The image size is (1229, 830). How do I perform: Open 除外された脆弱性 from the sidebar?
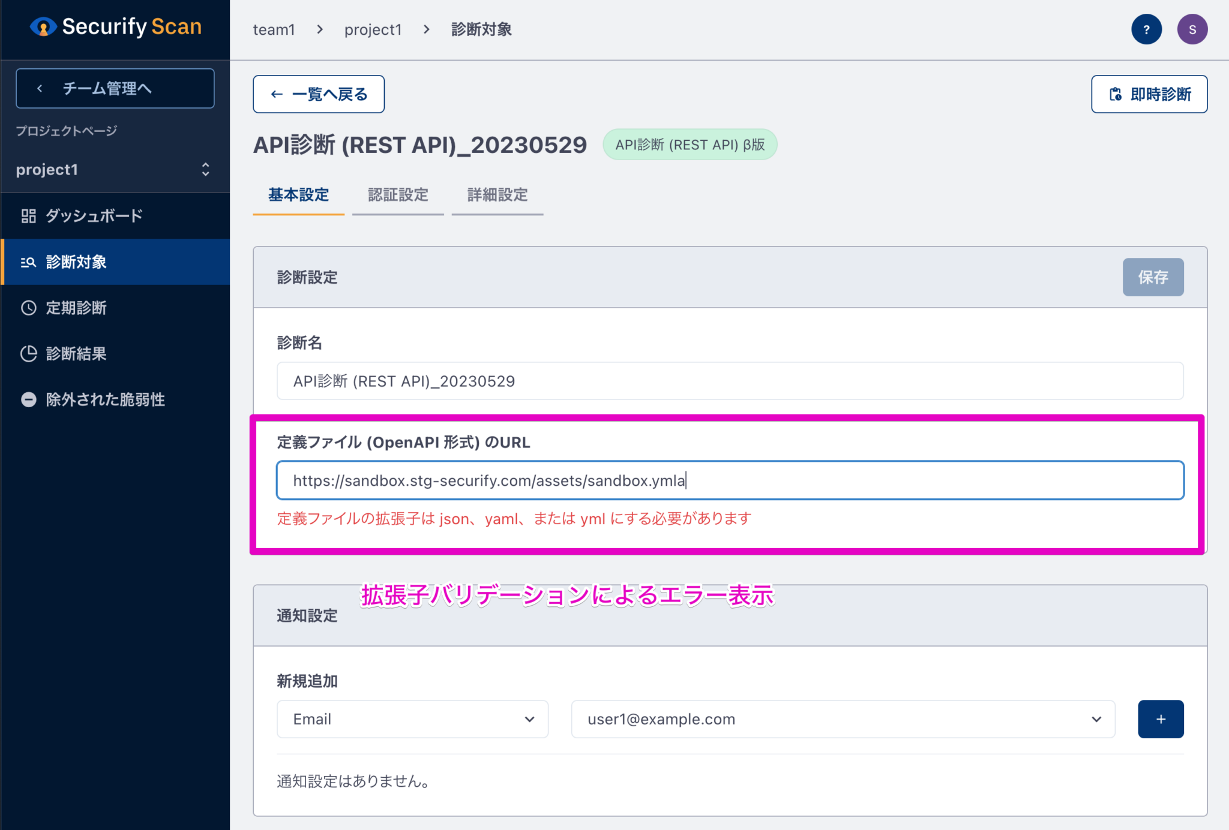104,399
